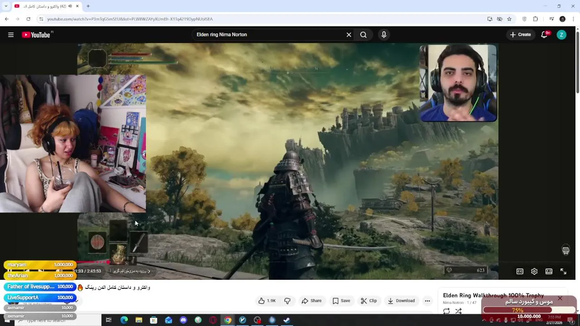Bookmark this page with the star
This screenshot has height=326, width=580.
tap(509, 19)
